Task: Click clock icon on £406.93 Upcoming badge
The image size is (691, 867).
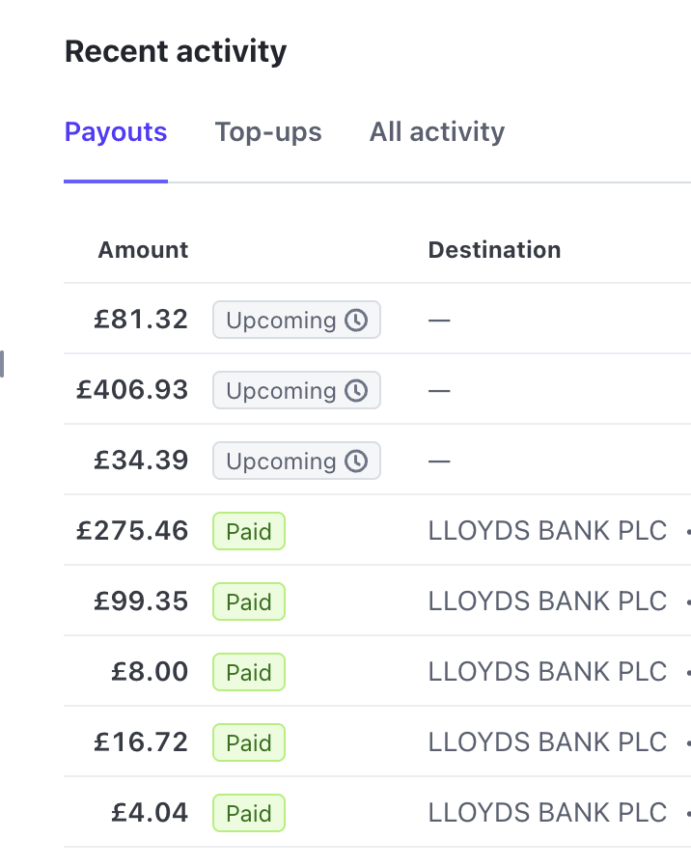Action: pyautogui.click(x=357, y=391)
